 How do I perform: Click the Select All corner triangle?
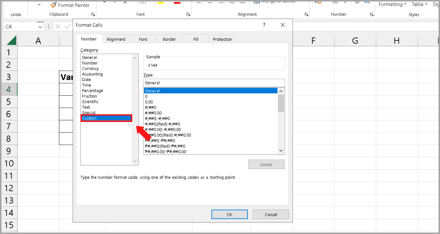[11, 40]
